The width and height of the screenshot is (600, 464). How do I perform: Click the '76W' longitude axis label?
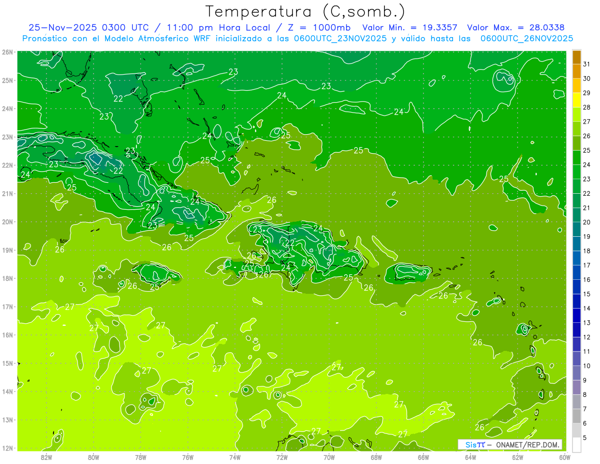(188, 456)
